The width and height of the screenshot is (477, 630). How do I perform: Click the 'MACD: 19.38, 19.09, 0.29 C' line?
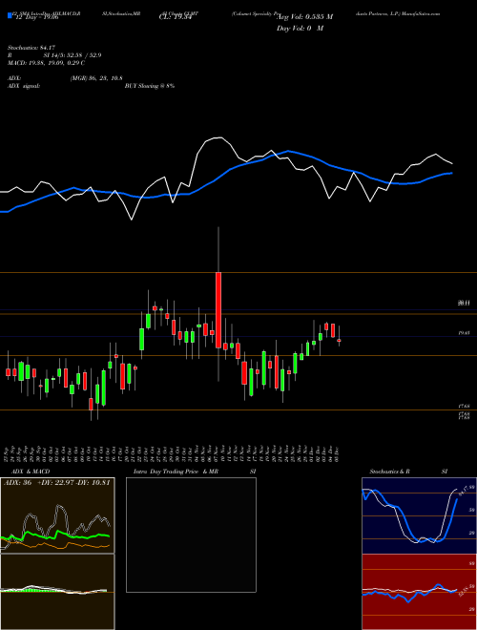[46, 63]
